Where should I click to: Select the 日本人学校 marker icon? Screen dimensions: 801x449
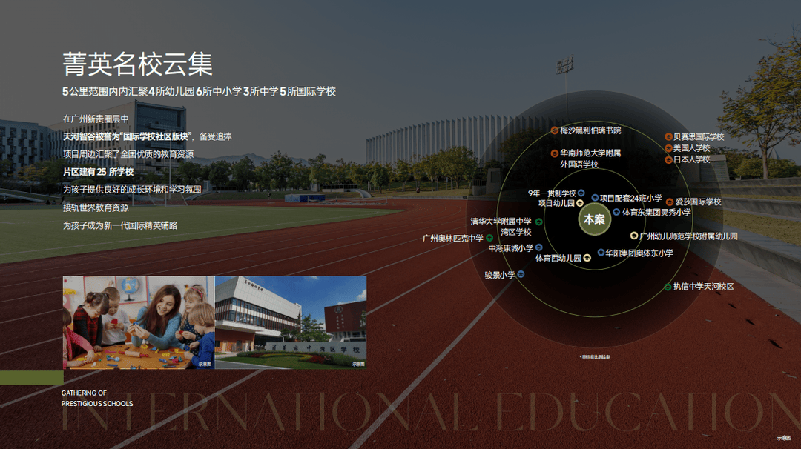(x=668, y=159)
